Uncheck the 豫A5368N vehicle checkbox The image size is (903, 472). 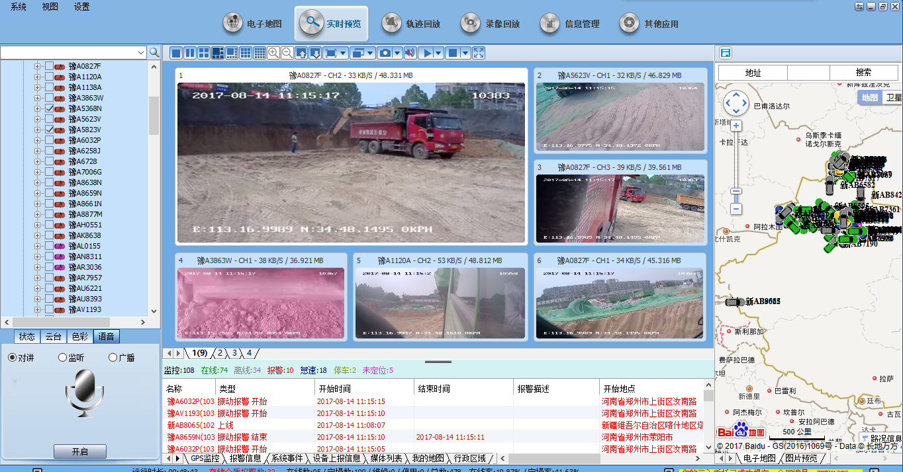(x=49, y=108)
